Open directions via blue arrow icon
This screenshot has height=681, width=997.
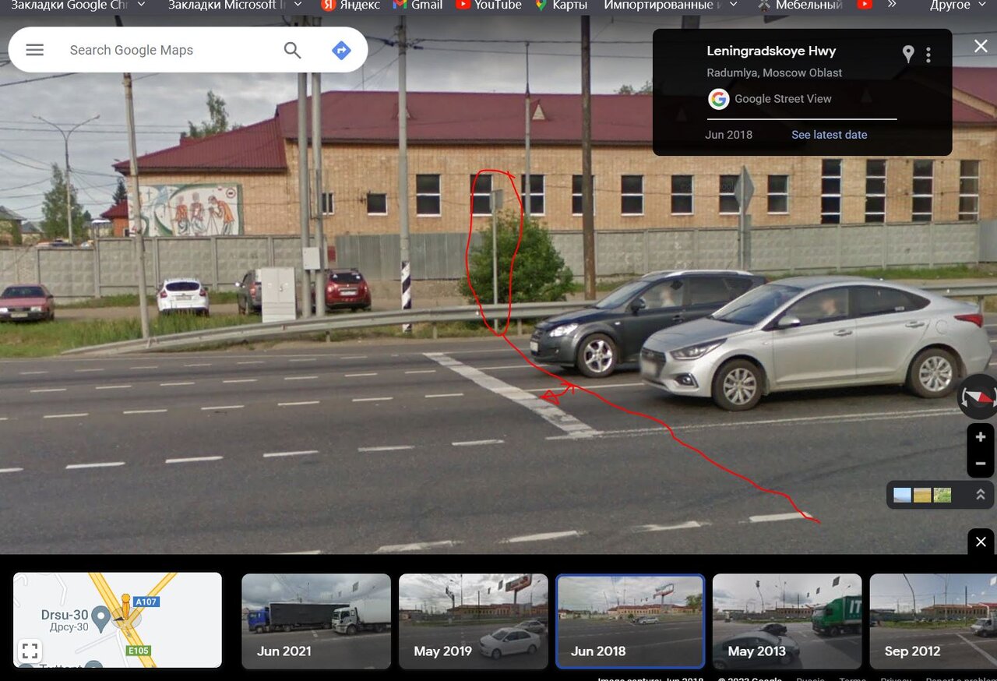pyautogui.click(x=341, y=50)
